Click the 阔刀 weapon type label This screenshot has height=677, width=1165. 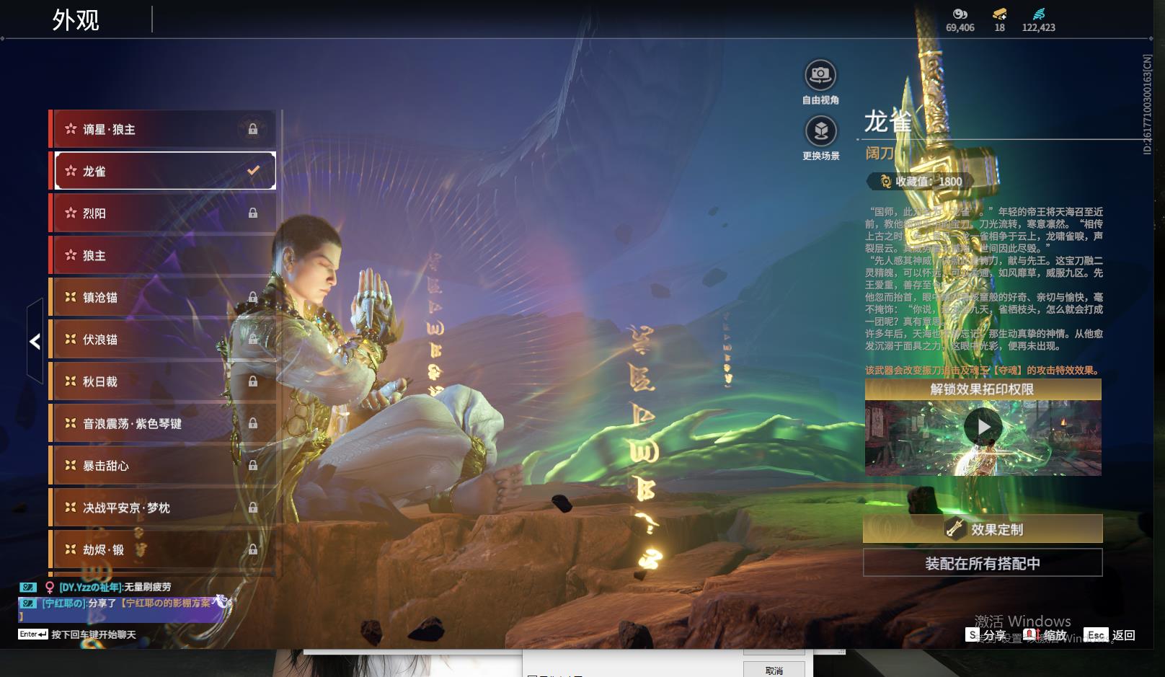(880, 153)
